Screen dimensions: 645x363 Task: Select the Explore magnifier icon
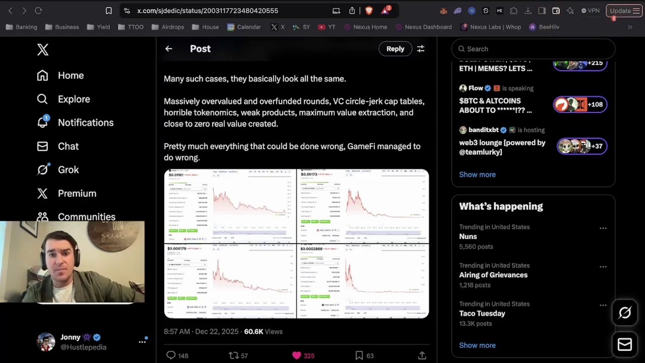pyautogui.click(x=43, y=99)
